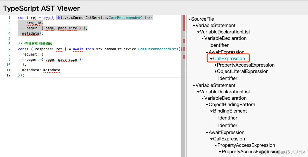Select the first VariableStatement label
This screenshot has height=157, width=308.
click(216, 26)
